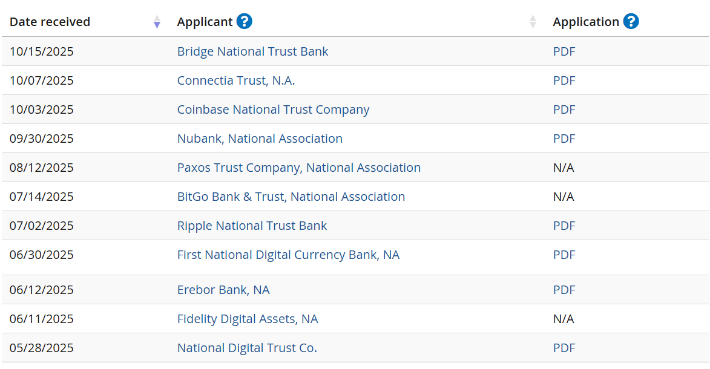View PDF application for Erebor Bank
The height and width of the screenshot is (369, 710).
(x=564, y=290)
